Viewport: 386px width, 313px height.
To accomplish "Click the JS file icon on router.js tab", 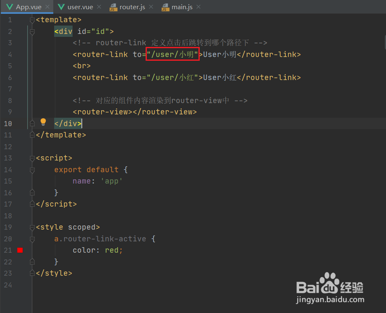I will (113, 8).
